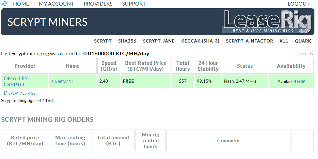Click the FREE price cell
This screenshot has height=159, width=318.
[146, 81]
